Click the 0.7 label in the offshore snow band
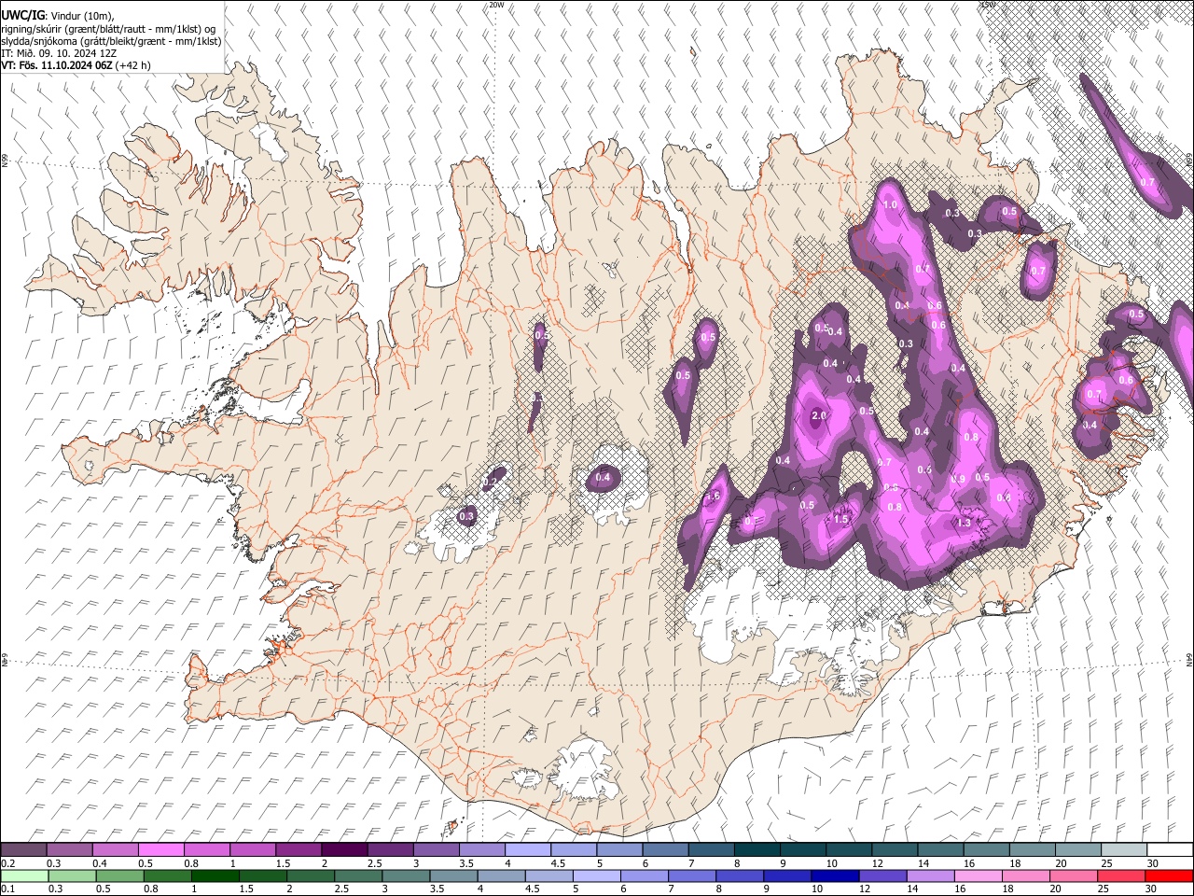Viewport: 1194px width, 896px height. point(1147,182)
